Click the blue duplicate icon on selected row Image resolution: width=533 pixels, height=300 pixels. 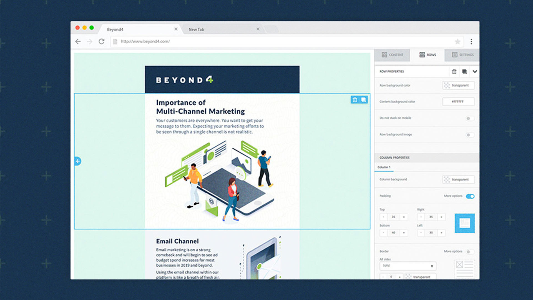(x=363, y=100)
